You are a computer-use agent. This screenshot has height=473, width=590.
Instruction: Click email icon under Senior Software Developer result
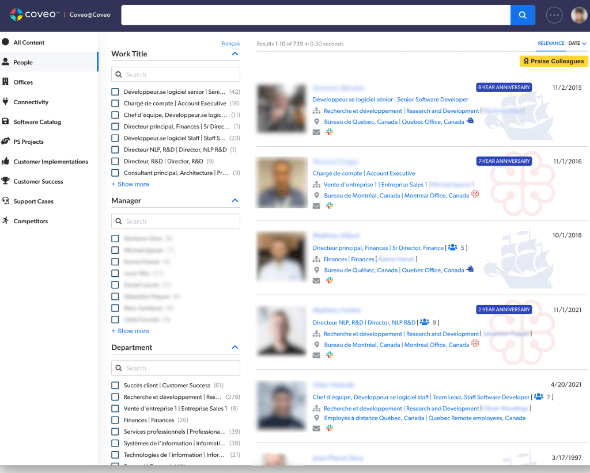316,132
